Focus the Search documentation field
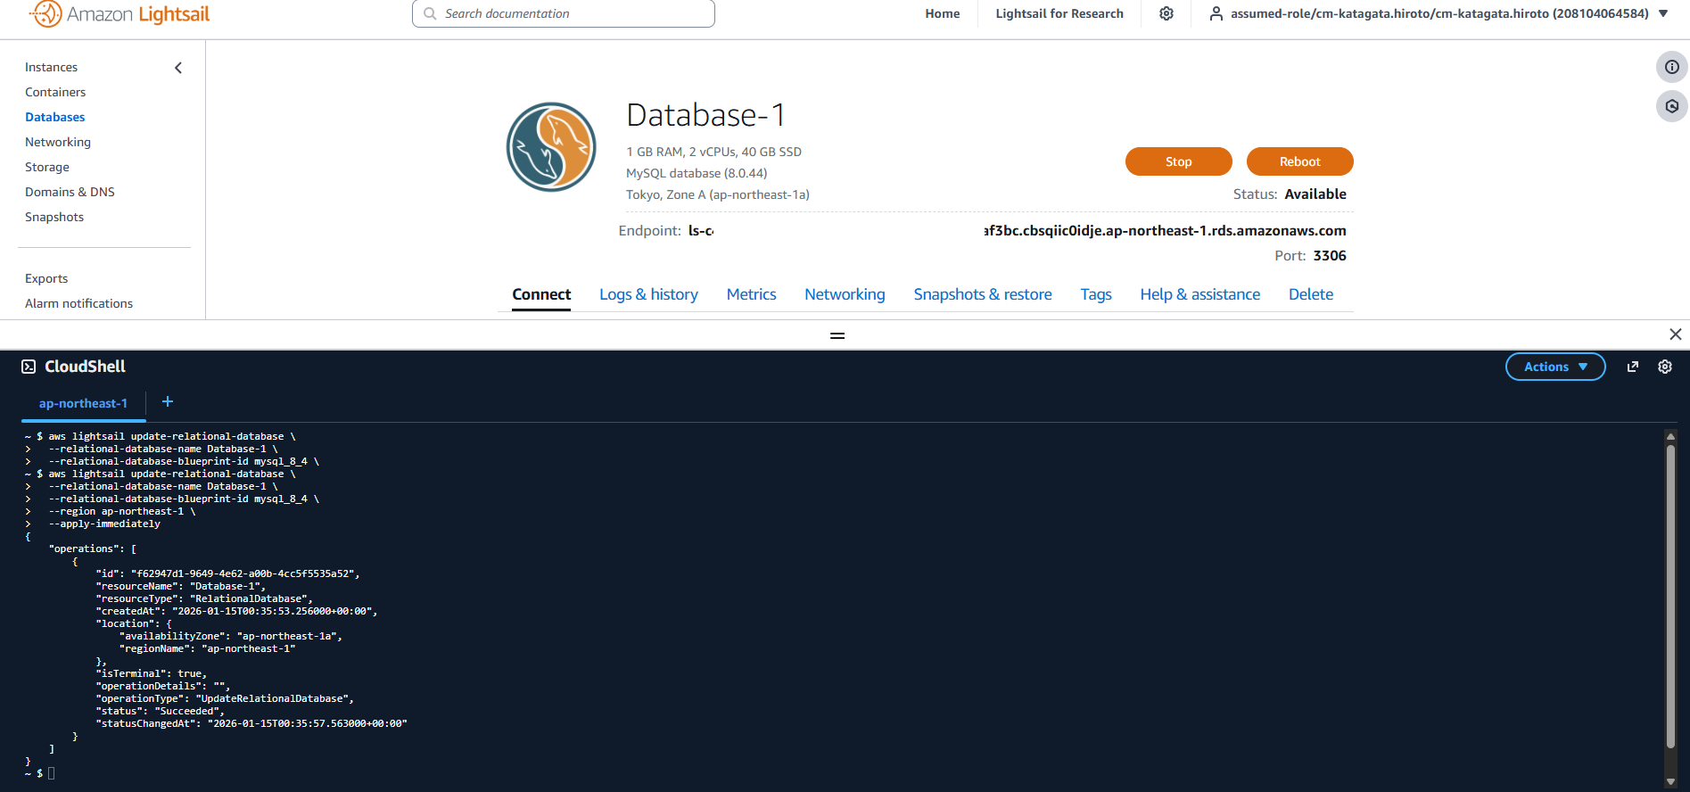Viewport: 1690px width, 792px height. pyautogui.click(x=564, y=13)
